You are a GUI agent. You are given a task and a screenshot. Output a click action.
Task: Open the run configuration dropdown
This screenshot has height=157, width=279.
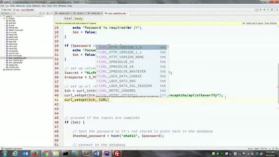click(257, 10)
